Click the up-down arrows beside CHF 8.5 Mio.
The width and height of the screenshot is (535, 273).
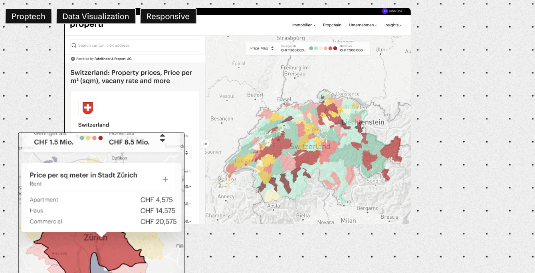click(162, 138)
